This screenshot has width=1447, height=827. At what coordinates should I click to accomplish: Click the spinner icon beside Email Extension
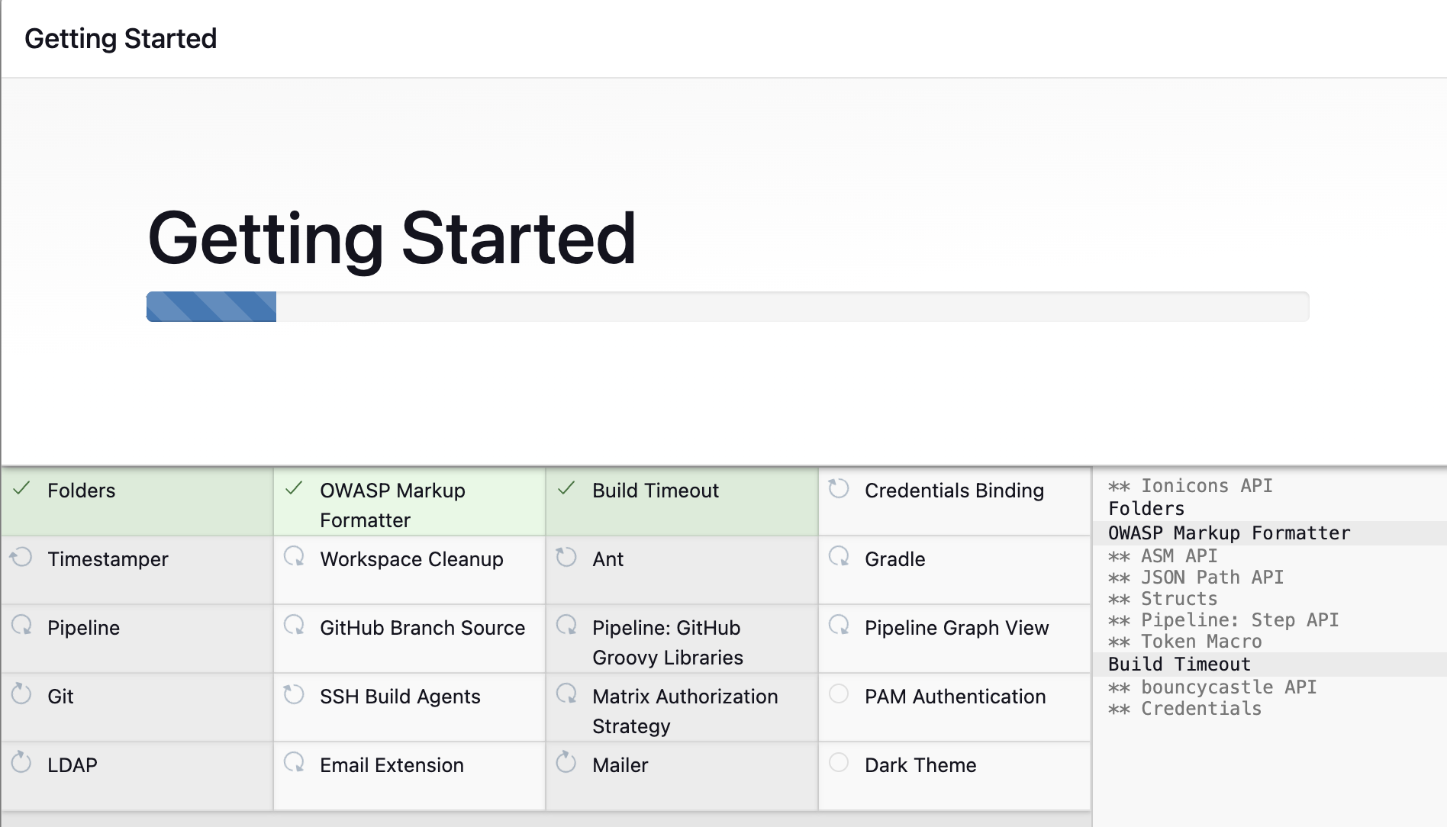(x=294, y=763)
